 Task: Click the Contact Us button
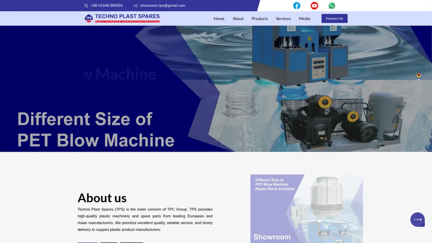(x=334, y=18)
